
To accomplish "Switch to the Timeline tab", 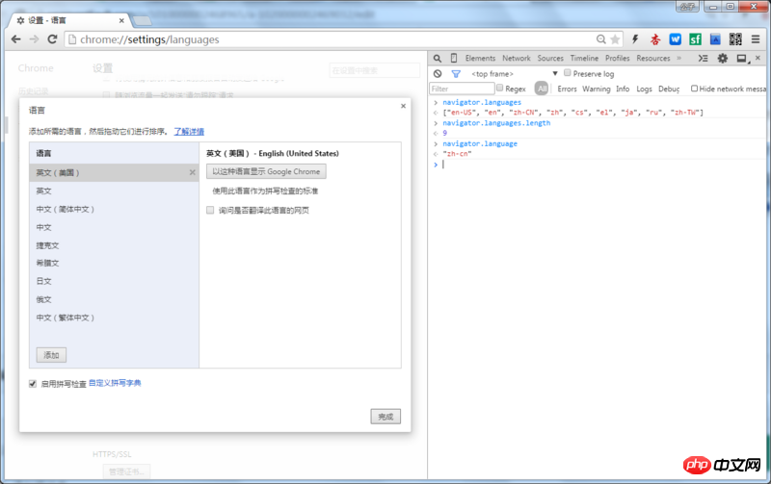I will pos(584,58).
